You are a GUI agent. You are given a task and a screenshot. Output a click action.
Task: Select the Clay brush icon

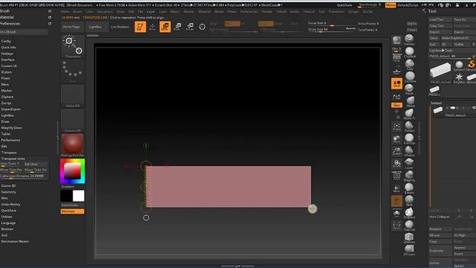click(410, 65)
